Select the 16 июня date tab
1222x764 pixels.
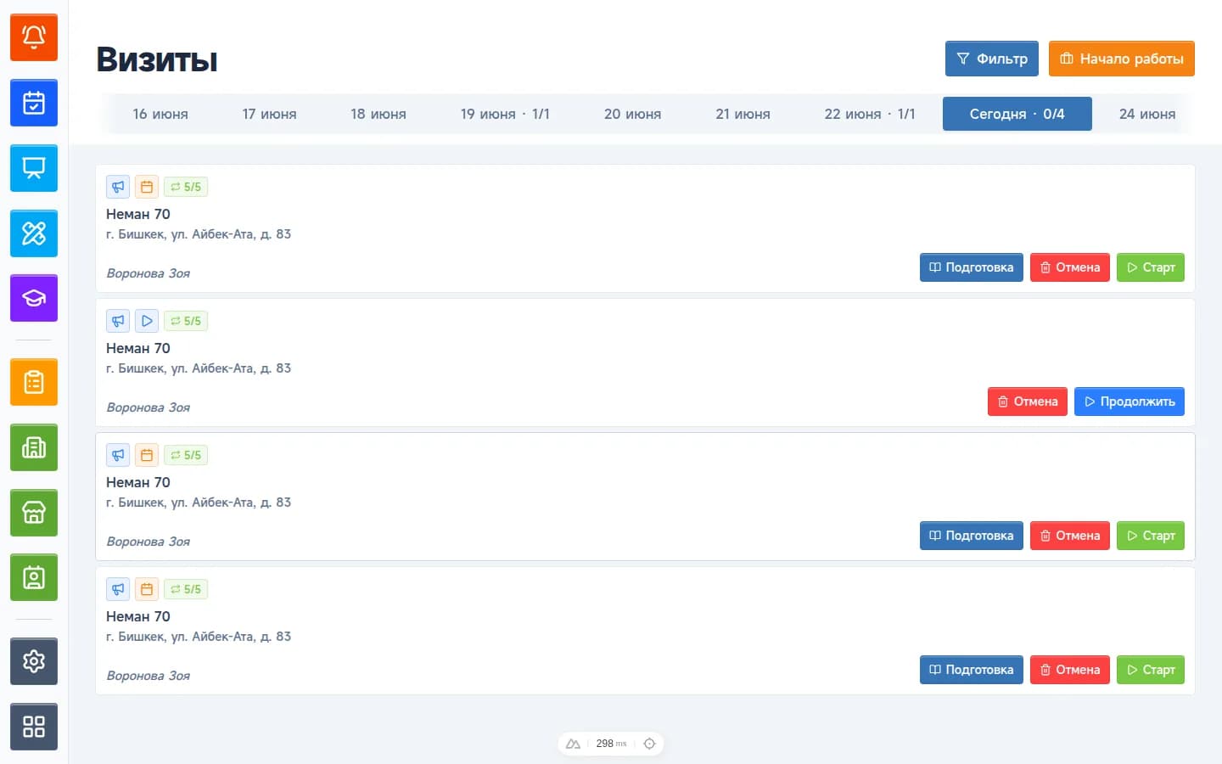160,114
